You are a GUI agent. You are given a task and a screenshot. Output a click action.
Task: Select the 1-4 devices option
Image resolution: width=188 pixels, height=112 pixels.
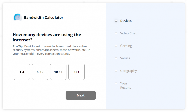pos(22,72)
